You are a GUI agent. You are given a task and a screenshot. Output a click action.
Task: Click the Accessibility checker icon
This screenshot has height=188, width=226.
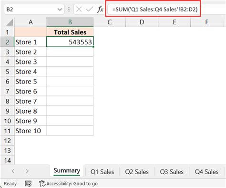[42, 183]
